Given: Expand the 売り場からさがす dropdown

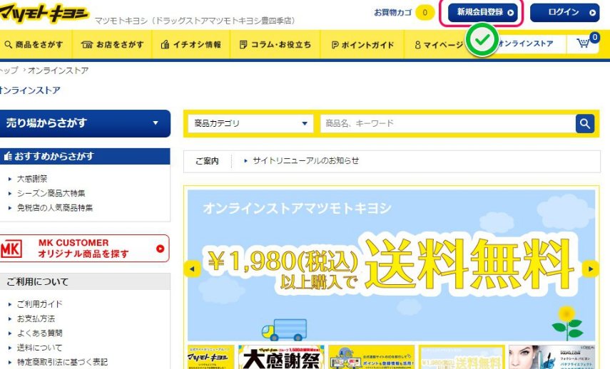Looking at the screenshot, I should pyautogui.click(x=84, y=123).
